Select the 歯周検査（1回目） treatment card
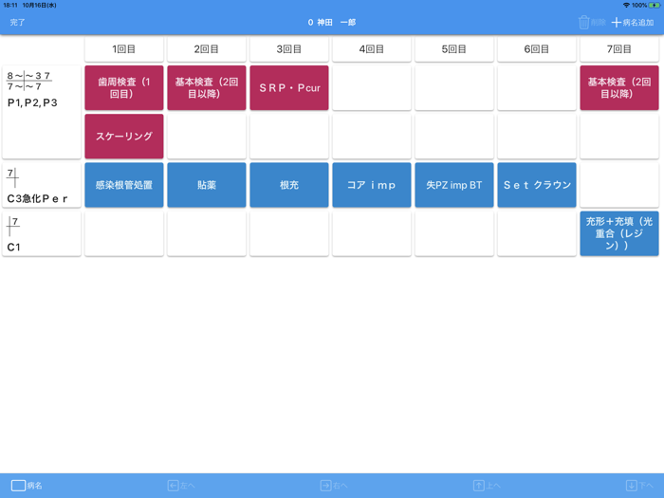664x498 pixels. 124,87
